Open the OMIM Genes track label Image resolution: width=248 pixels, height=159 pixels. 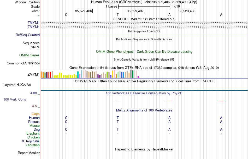pyautogui.click(x=29, y=55)
